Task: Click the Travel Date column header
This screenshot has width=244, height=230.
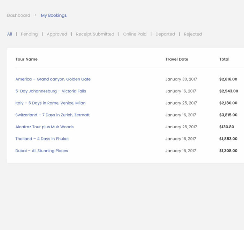Action: (177, 59)
